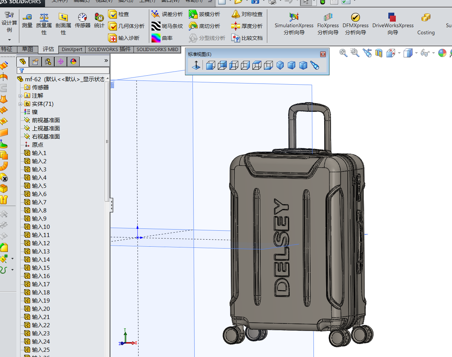Image resolution: width=452 pixels, height=357 pixels.
Task: Open the FeatureManager design tree tab
Action: coord(23,61)
